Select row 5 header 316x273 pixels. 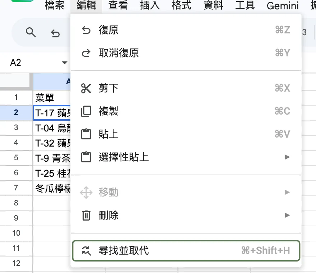pyautogui.click(x=16, y=158)
